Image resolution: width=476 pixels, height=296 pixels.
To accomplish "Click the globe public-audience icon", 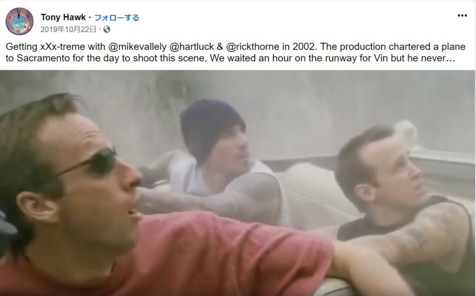I will click(x=107, y=29).
